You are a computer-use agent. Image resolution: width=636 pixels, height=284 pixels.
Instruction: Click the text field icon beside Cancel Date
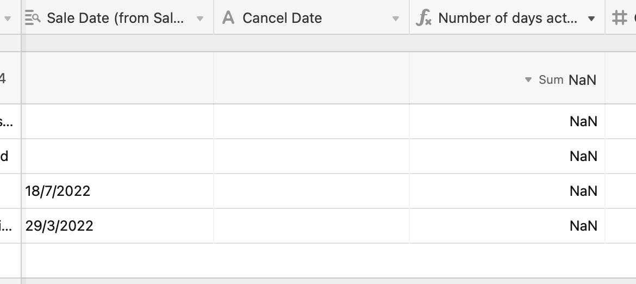point(228,18)
